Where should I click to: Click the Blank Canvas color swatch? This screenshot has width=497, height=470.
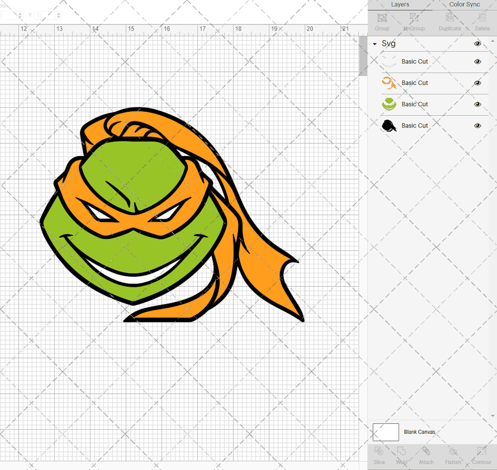(385, 432)
